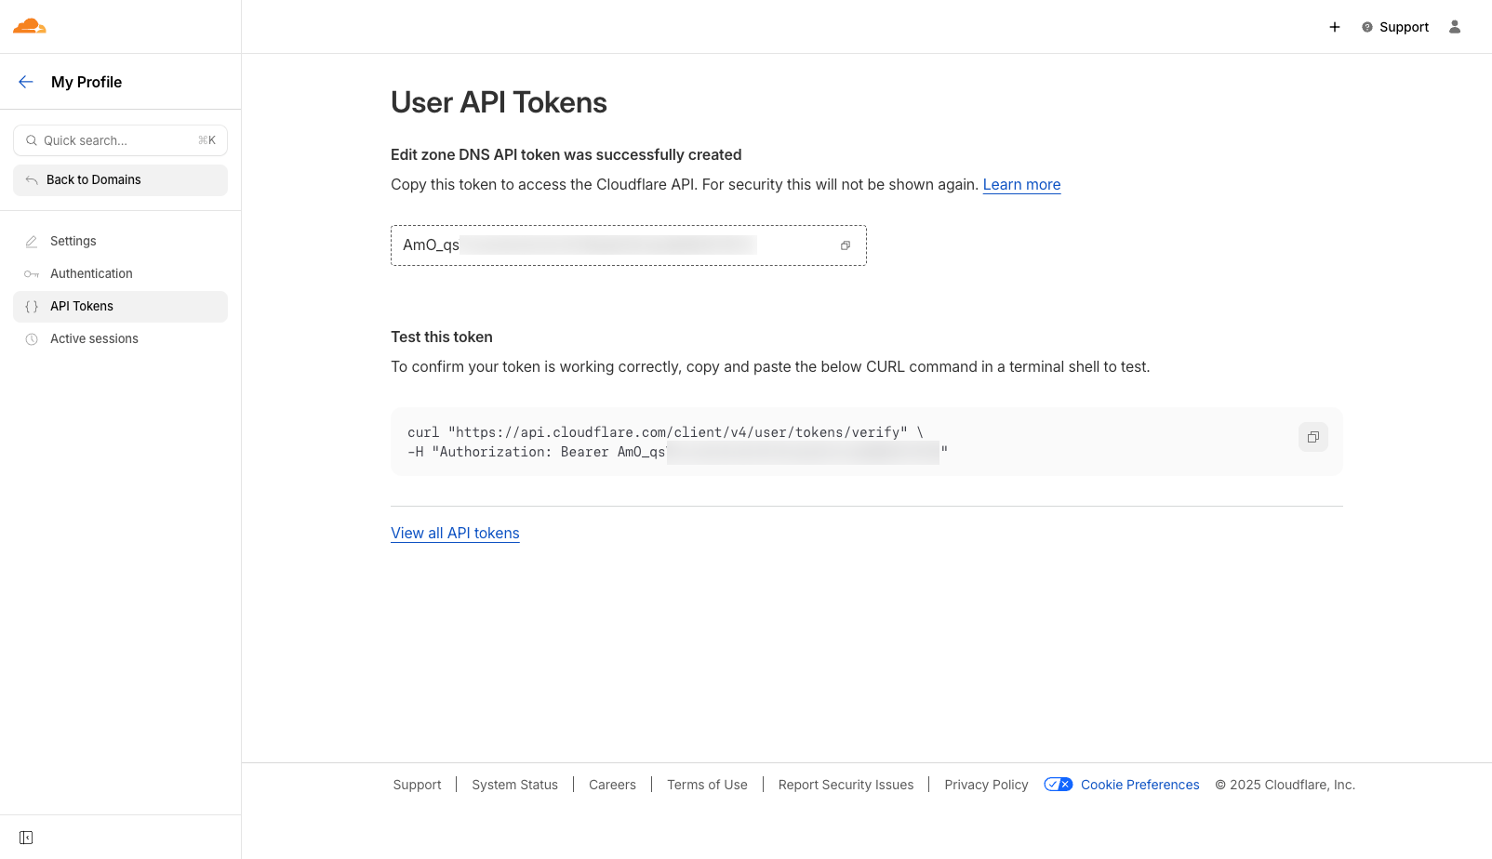This screenshot has width=1492, height=859.
Task: Click the My Profile heading
Action: click(87, 82)
